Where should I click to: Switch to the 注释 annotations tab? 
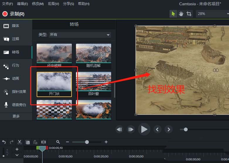pyautogui.click(x=16, y=39)
